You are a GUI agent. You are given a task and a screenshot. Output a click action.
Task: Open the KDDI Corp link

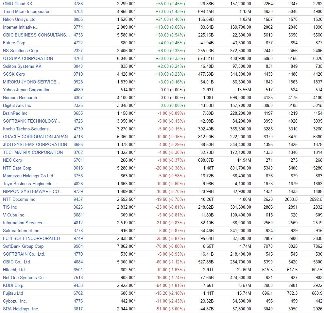[x=13, y=286]
